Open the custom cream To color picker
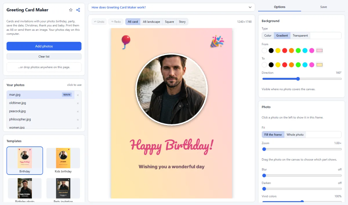 (x=319, y=65)
